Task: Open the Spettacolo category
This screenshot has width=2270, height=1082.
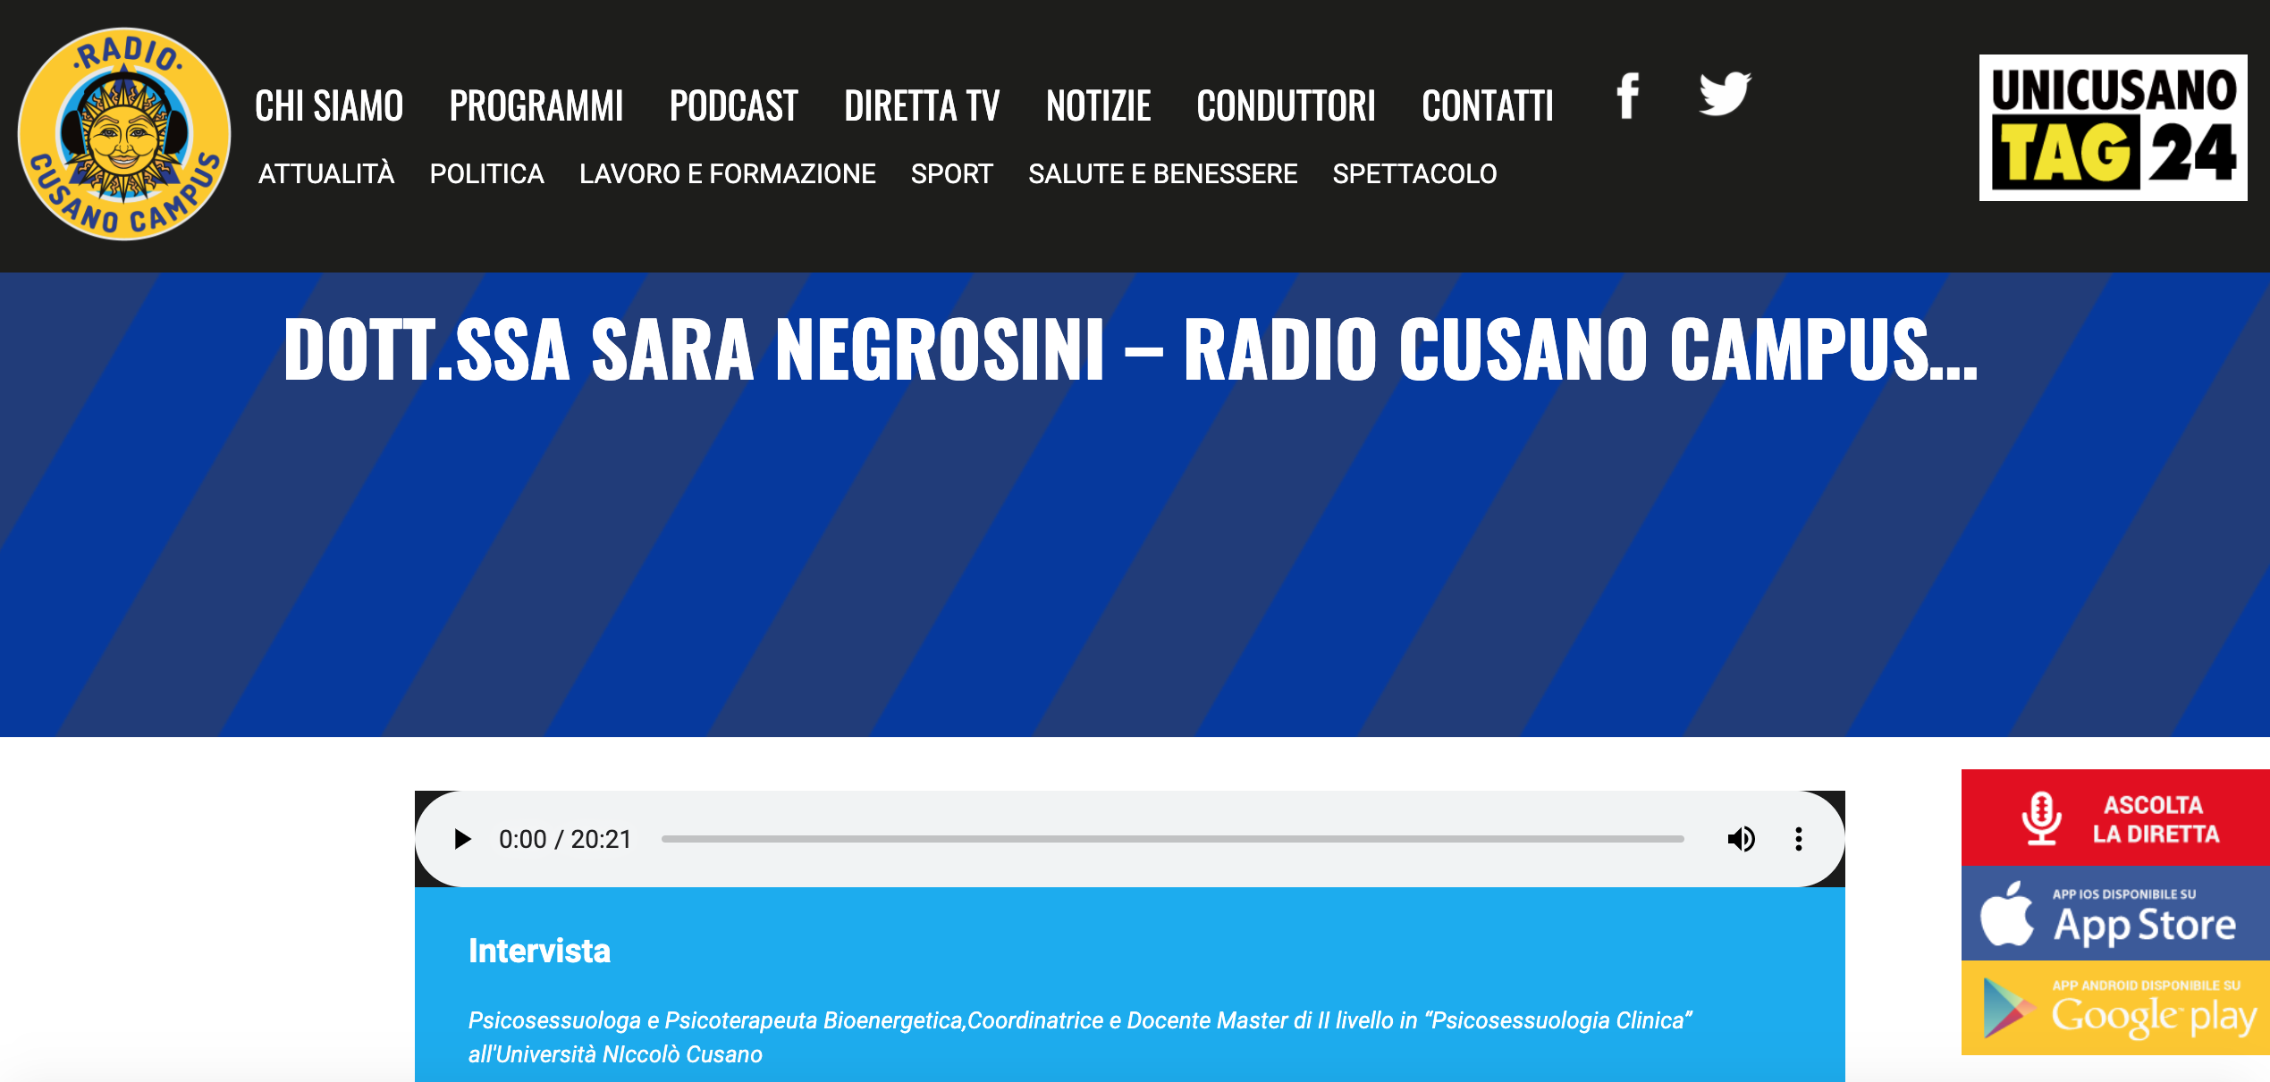Action: (x=1414, y=173)
